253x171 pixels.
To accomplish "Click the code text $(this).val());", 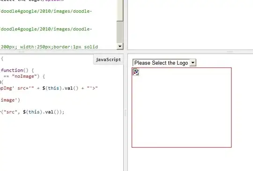I will point(44,112).
